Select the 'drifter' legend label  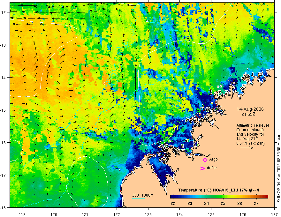(212, 168)
